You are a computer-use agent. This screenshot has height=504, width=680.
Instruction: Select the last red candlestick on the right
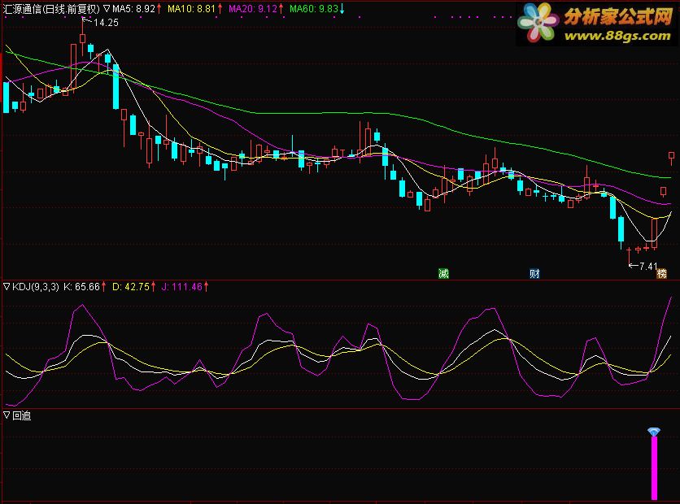671,158
